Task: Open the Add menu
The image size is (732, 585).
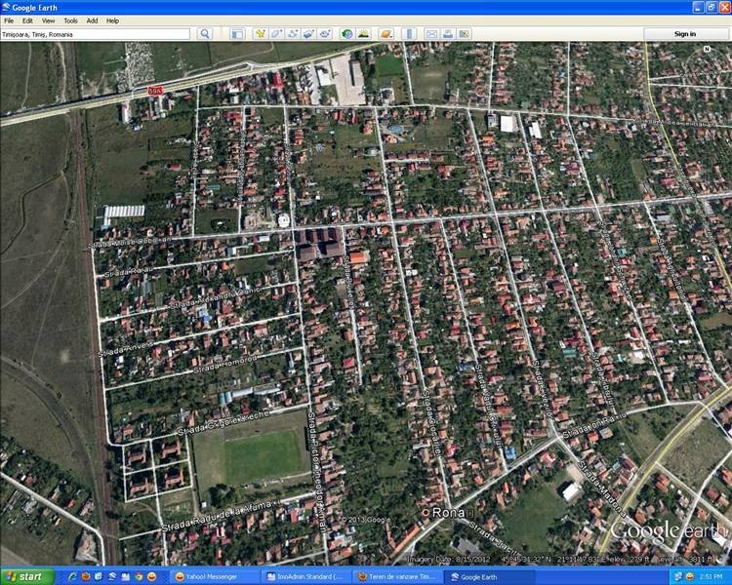Action: pyautogui.click(x=92, y=20)
